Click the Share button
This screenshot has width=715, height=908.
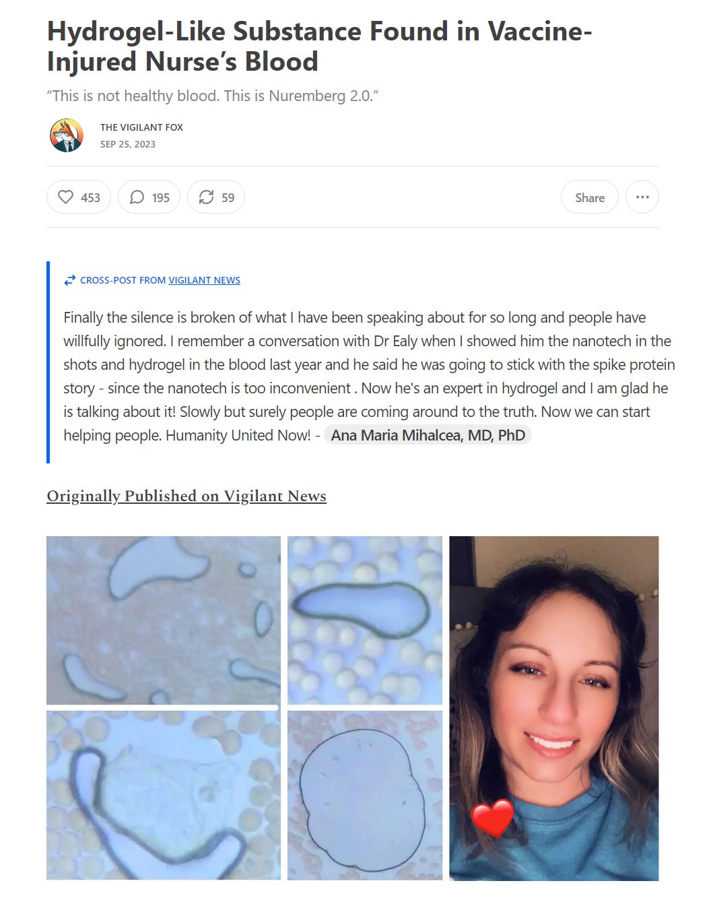point(590,197)
